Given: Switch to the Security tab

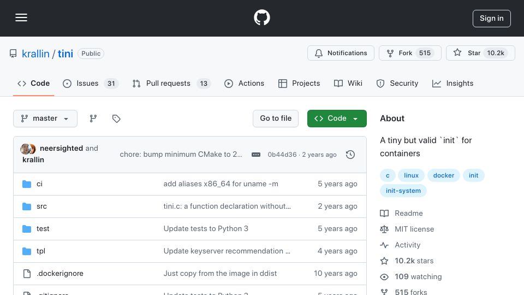Looking at the screenshot, I should point(397,83).
